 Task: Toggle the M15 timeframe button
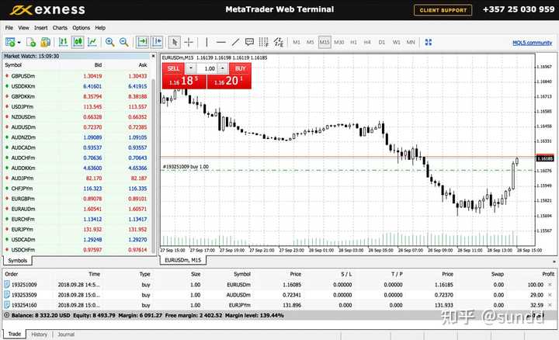[x=325, y=42]
